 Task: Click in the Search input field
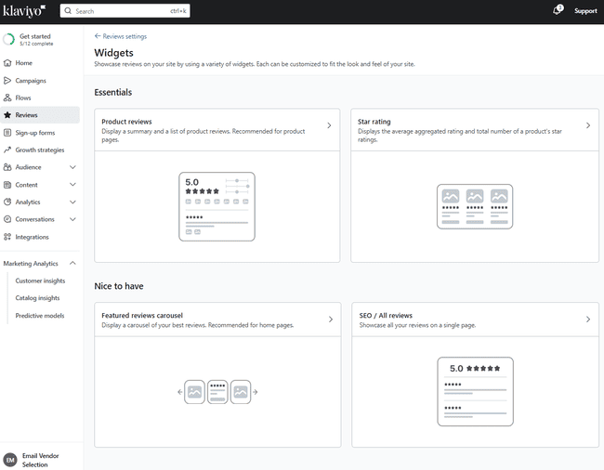click(x=125, y=11)
